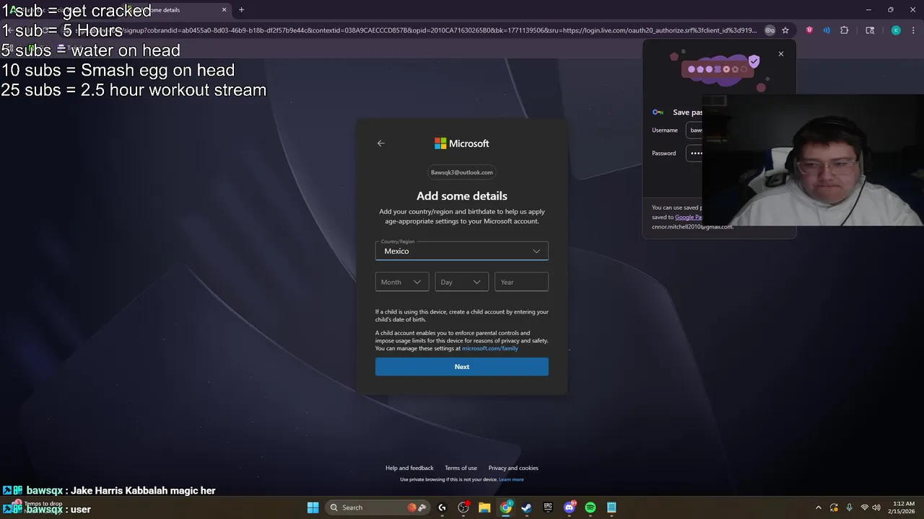Close the Save password popup

[780, 54]
